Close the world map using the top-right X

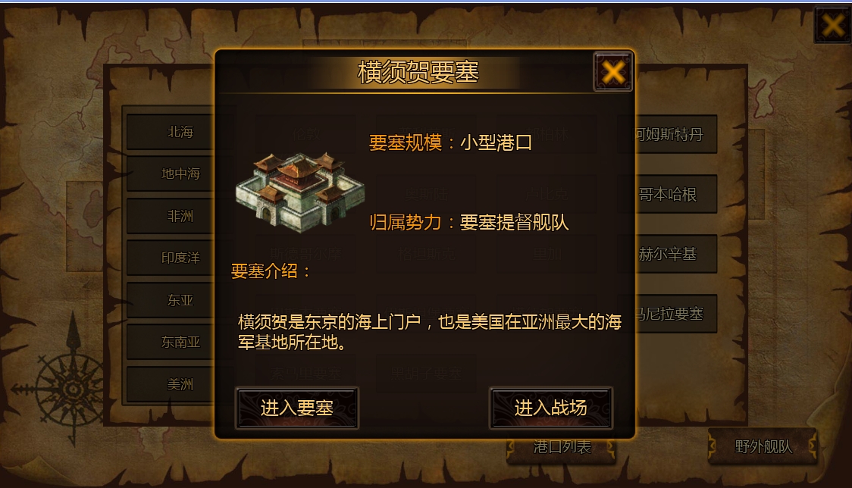(832, 25)
